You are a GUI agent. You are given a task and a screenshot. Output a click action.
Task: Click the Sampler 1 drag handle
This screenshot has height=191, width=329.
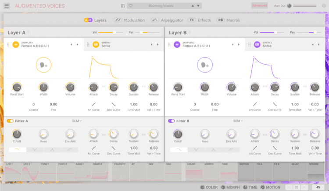click(8, 45)
